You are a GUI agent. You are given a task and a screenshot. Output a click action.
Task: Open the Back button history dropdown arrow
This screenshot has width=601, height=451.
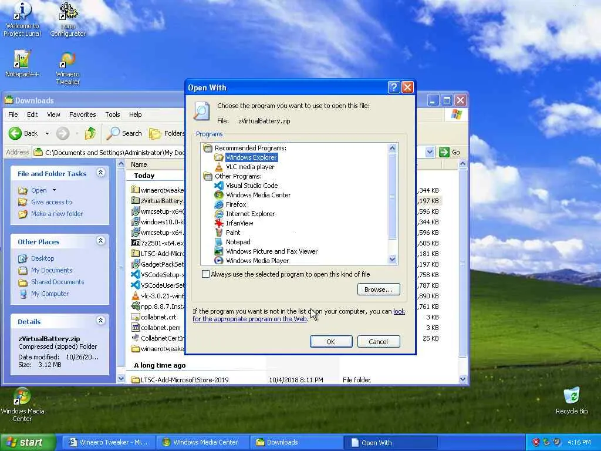[x=47, y=133]
